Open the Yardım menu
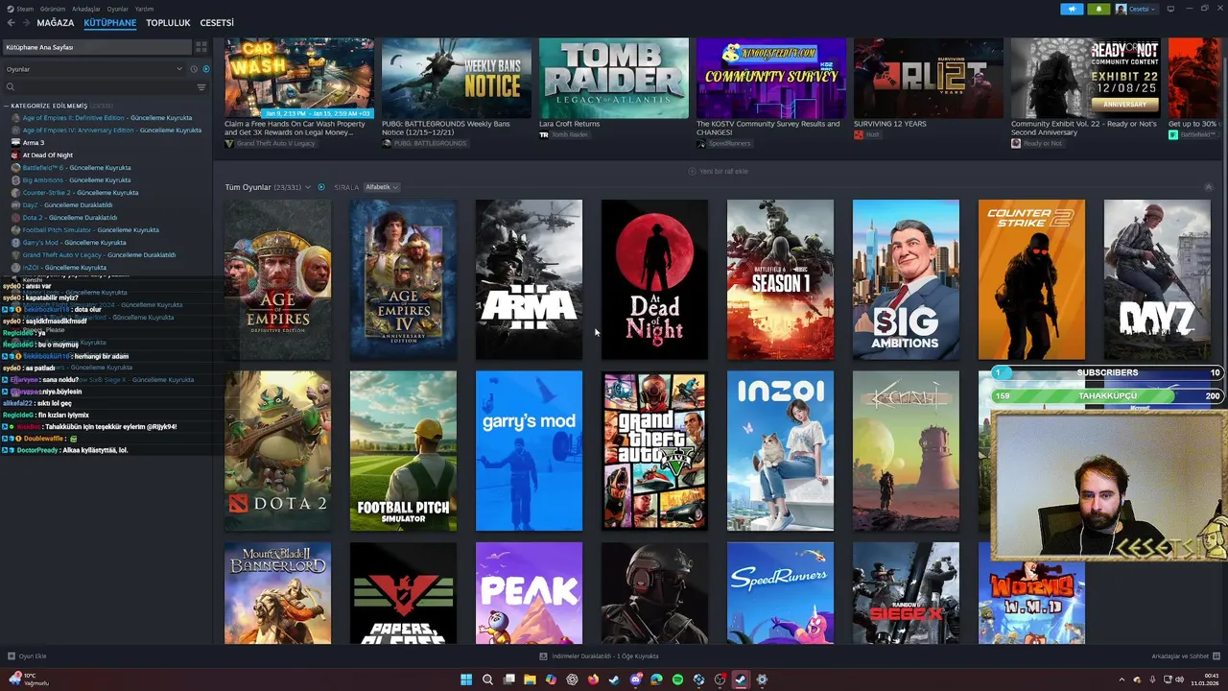The image size is (1228, 691). (x=144, y=9)
